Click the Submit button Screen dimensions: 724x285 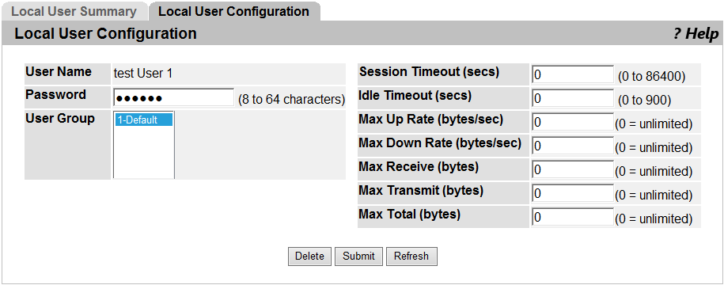click(358, 256)
